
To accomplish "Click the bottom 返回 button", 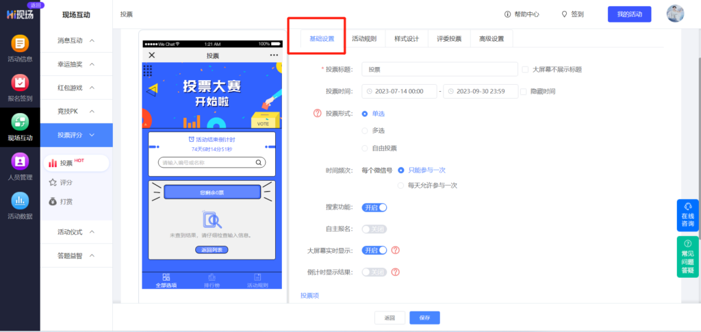I will click(390, 318).
